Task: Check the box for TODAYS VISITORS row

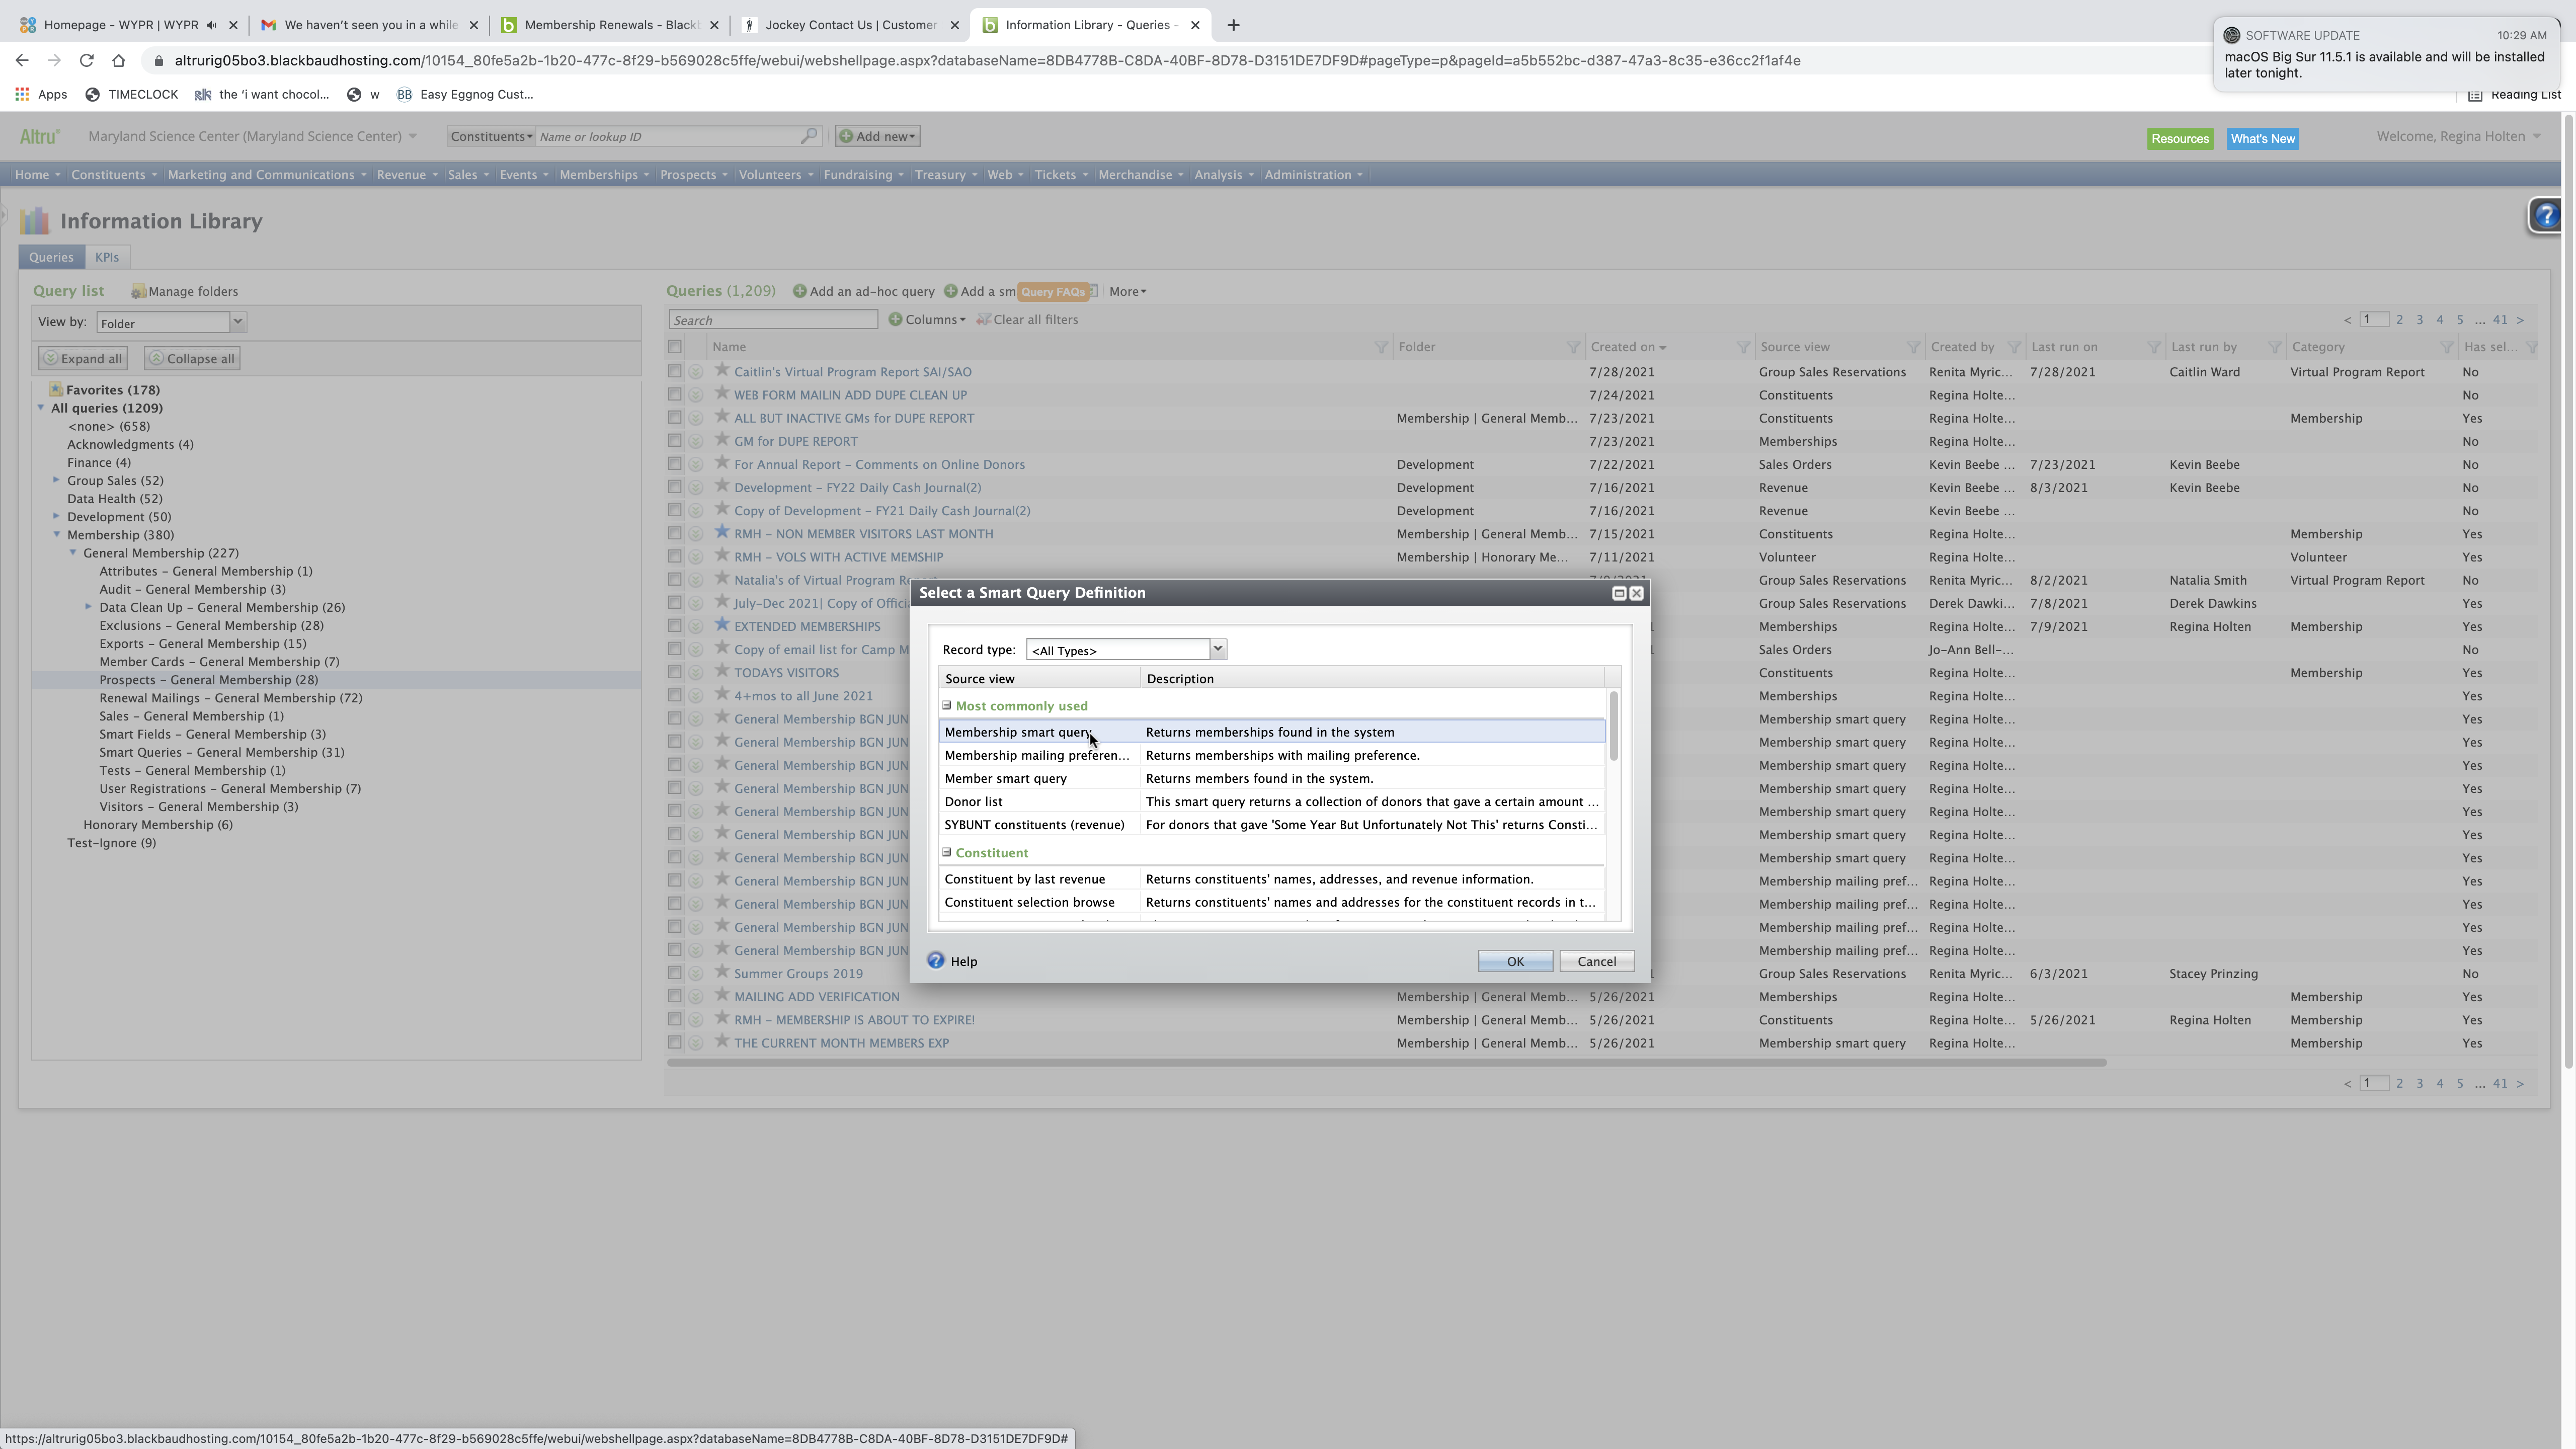Action: coord(675,672)
